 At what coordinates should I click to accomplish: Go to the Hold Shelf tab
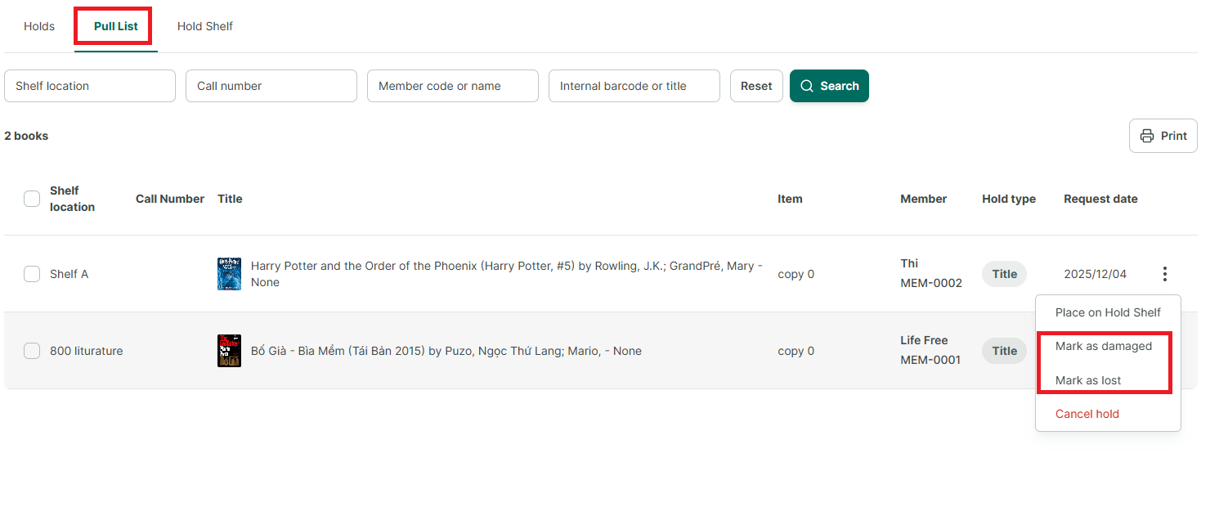tap(205, 26)
